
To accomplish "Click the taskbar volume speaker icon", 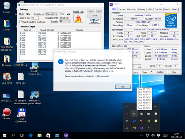I will (153, 135).
